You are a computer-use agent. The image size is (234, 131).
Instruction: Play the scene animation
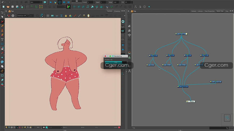[x=51, y=2]
